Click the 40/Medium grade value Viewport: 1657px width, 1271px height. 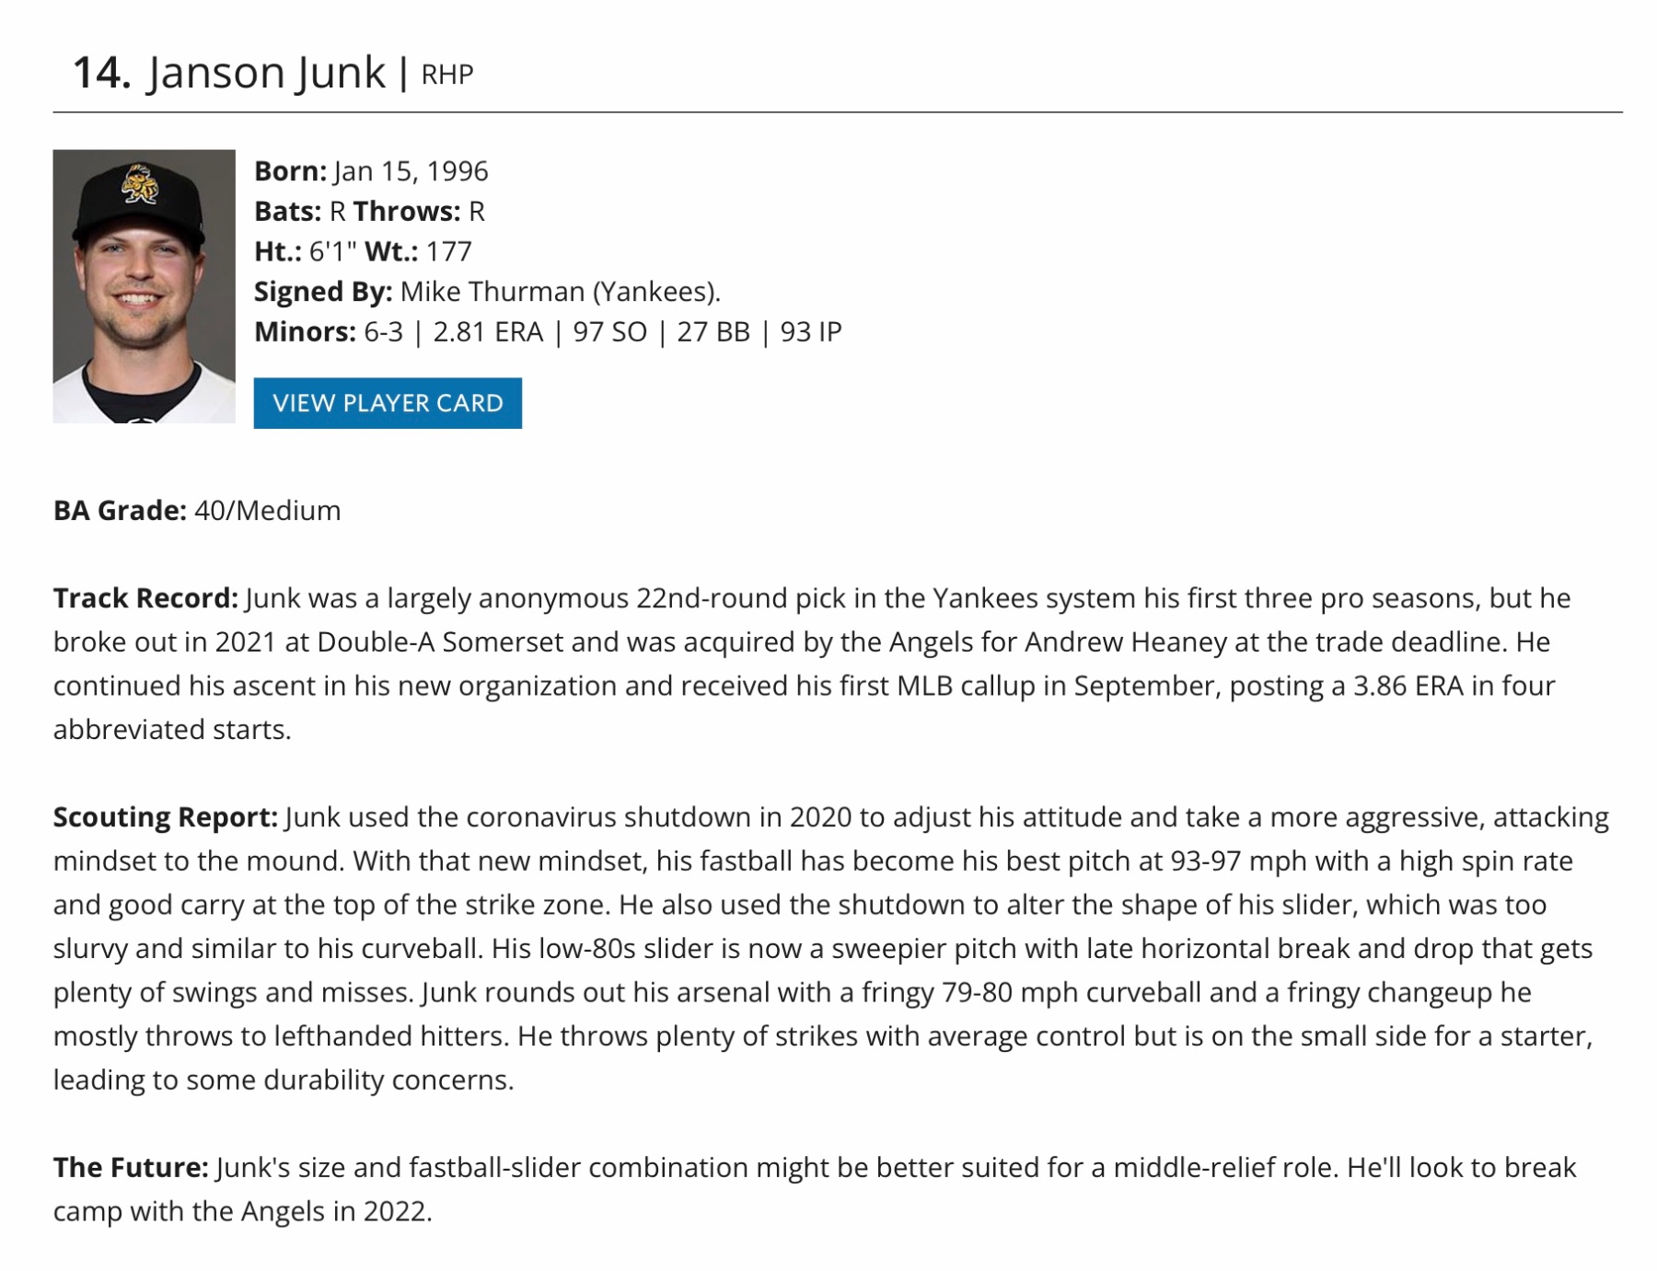tap(267, 511)
